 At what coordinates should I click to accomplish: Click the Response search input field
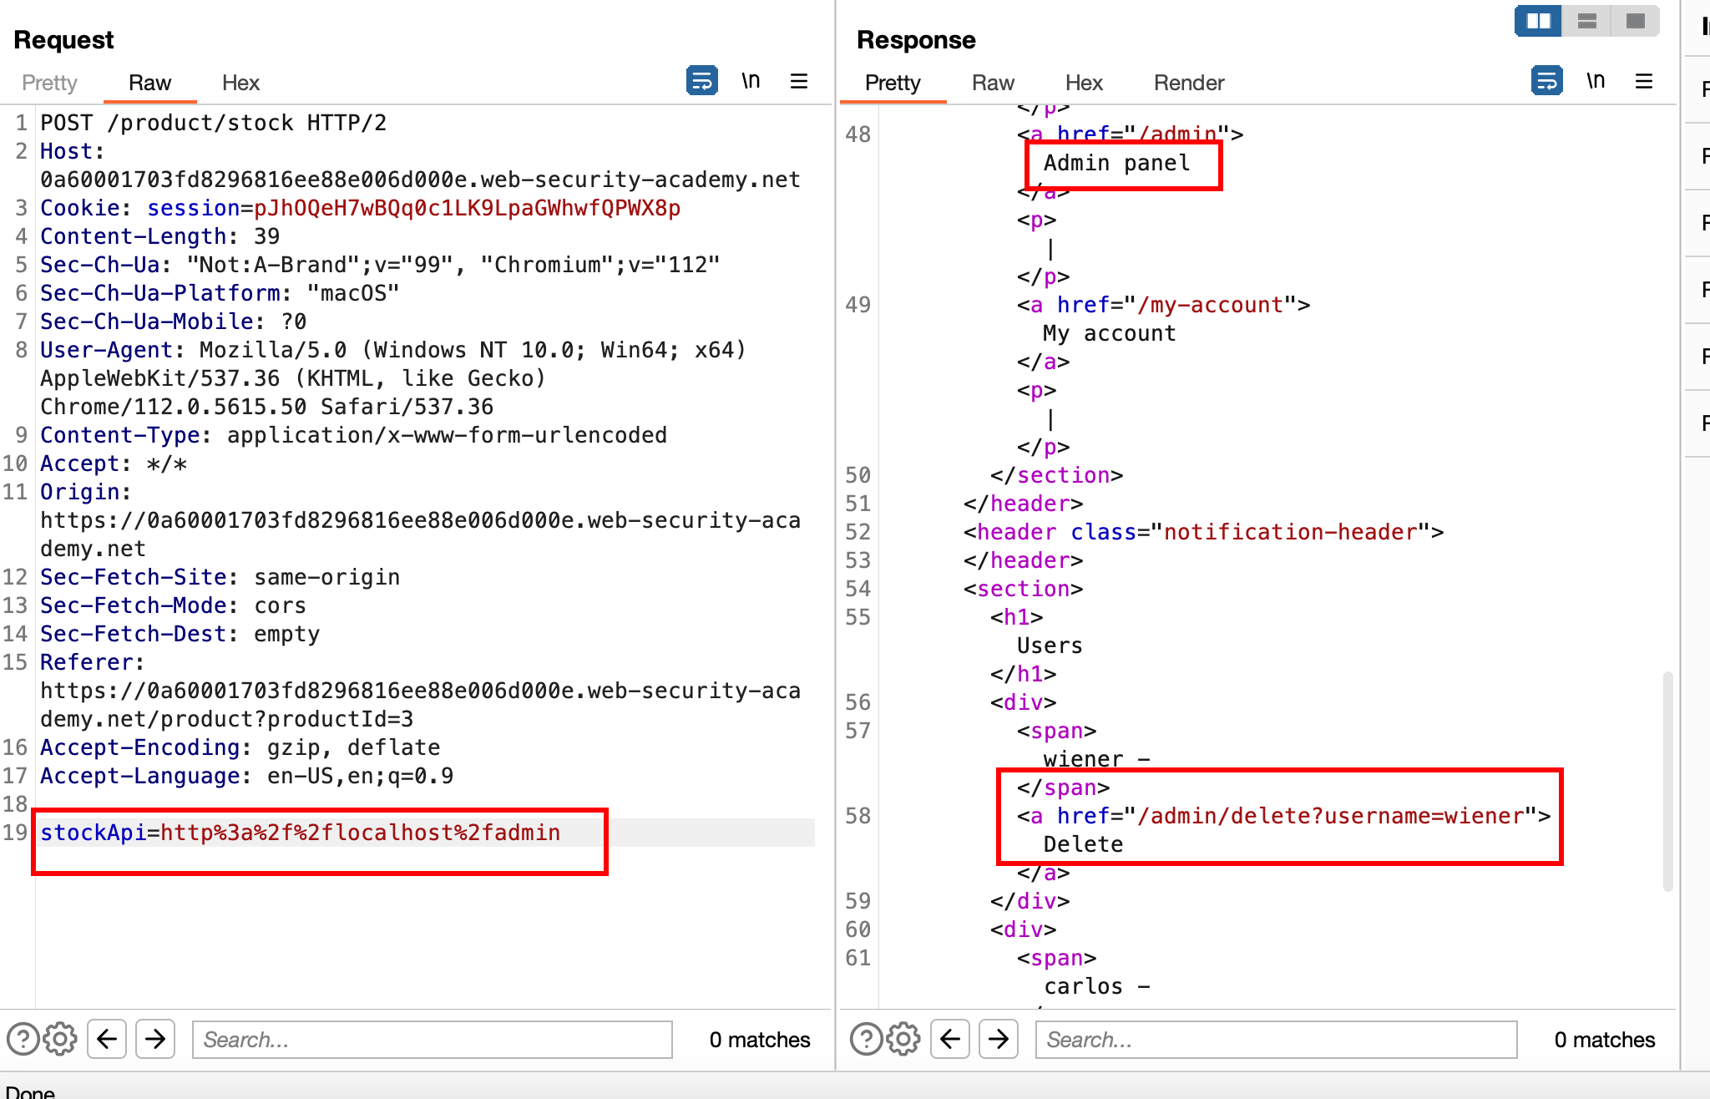(x=1276, y=1039)
